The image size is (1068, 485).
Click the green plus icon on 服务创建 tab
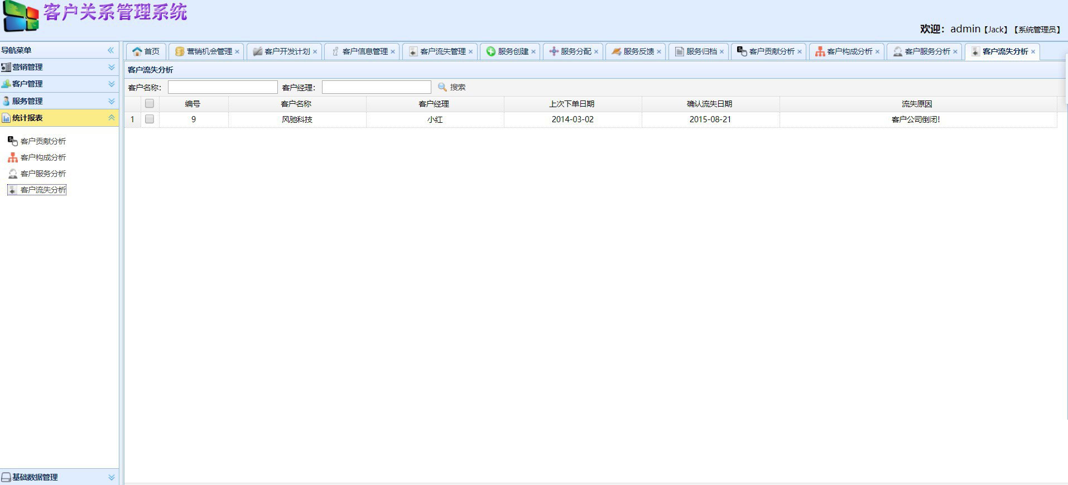click(x=490, y=51)
